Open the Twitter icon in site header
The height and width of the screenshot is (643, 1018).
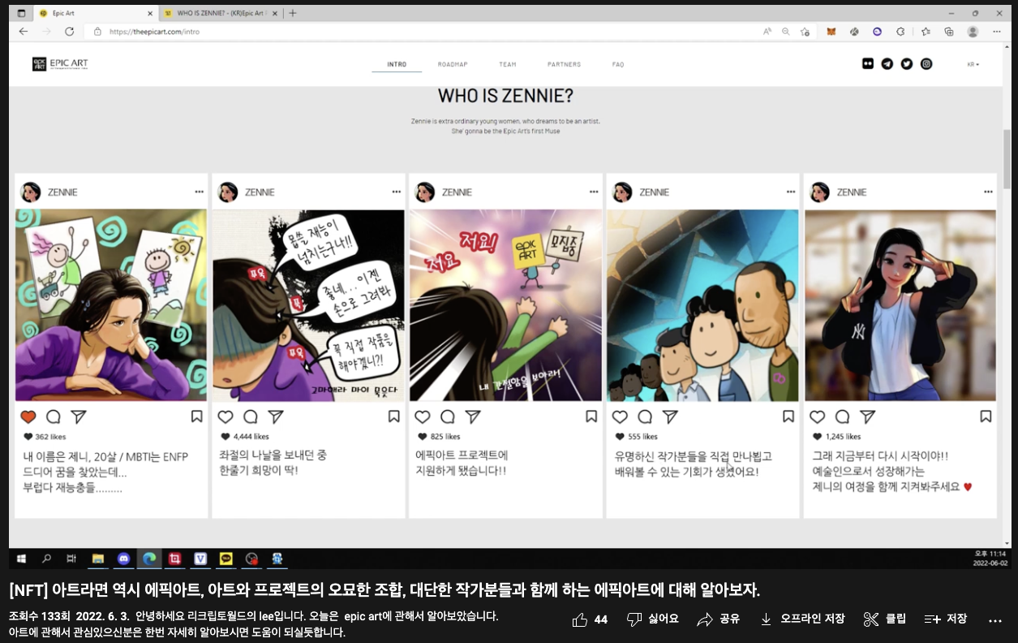907,64
